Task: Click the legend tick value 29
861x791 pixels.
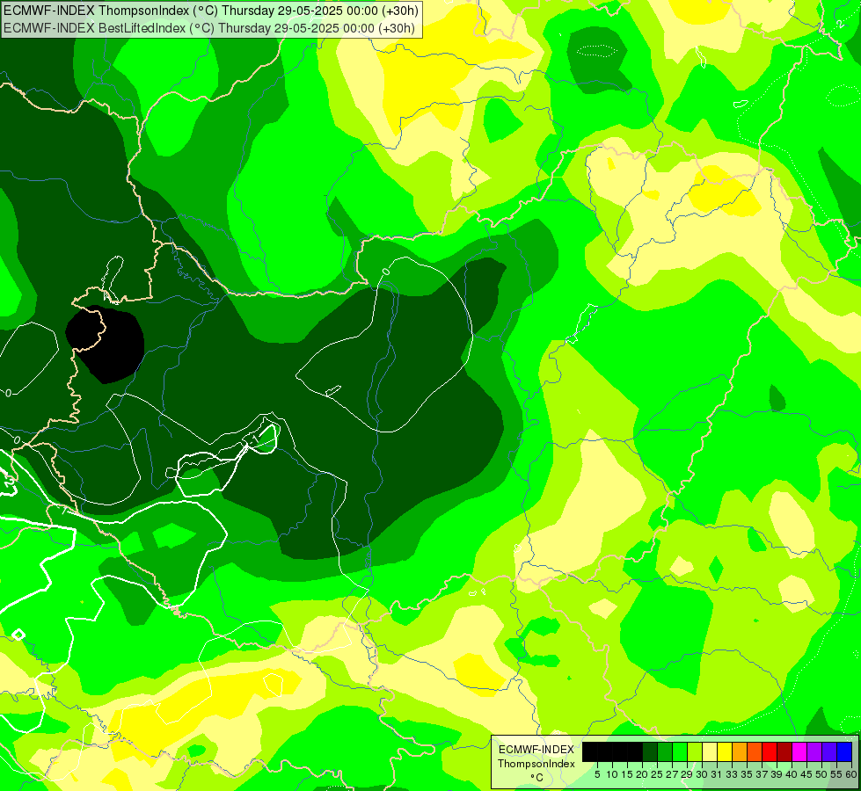Action: 687,774
